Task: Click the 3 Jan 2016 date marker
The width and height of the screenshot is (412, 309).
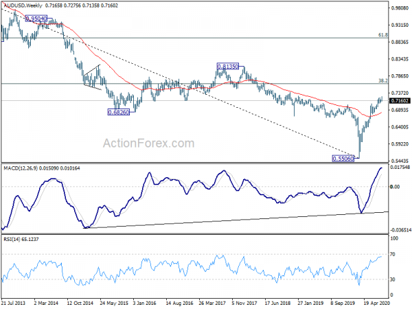Action: (144, 303)
